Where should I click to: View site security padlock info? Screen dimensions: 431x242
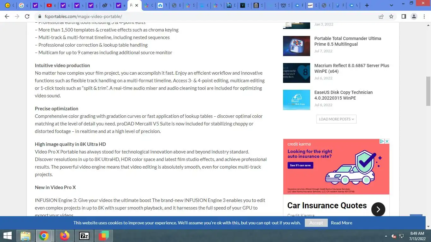[39, 16]
